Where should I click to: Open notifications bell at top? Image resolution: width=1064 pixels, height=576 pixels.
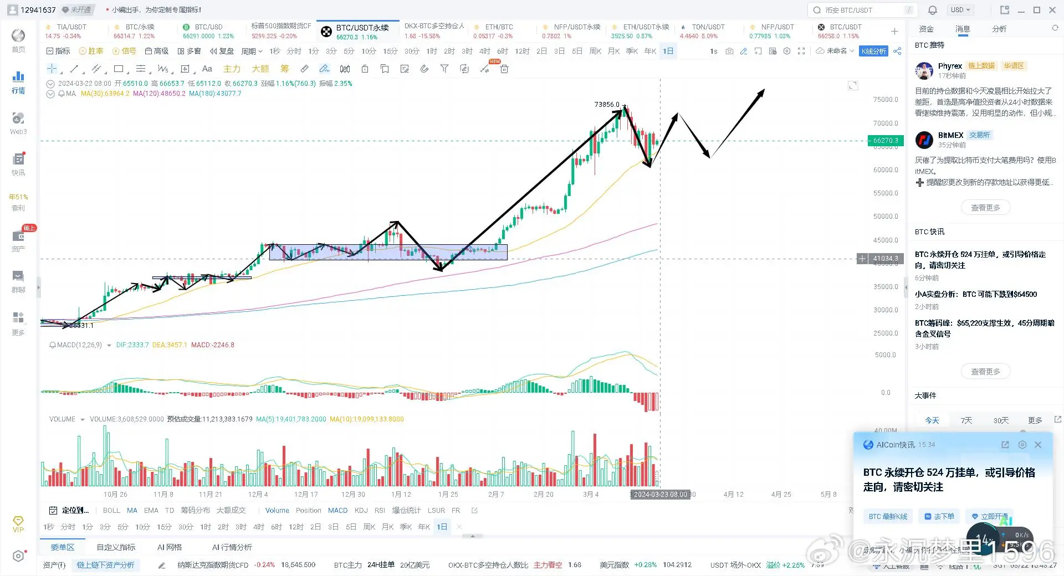933,10
